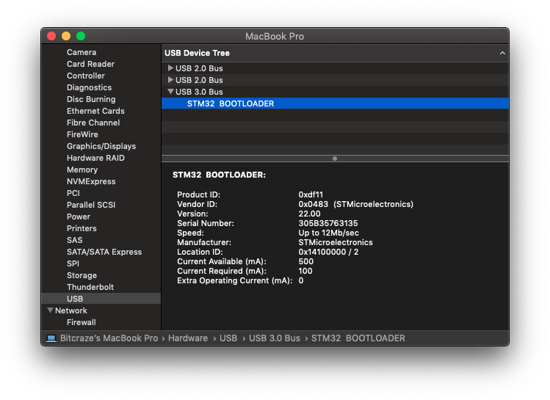Click Hardware in the path bar

188,338
